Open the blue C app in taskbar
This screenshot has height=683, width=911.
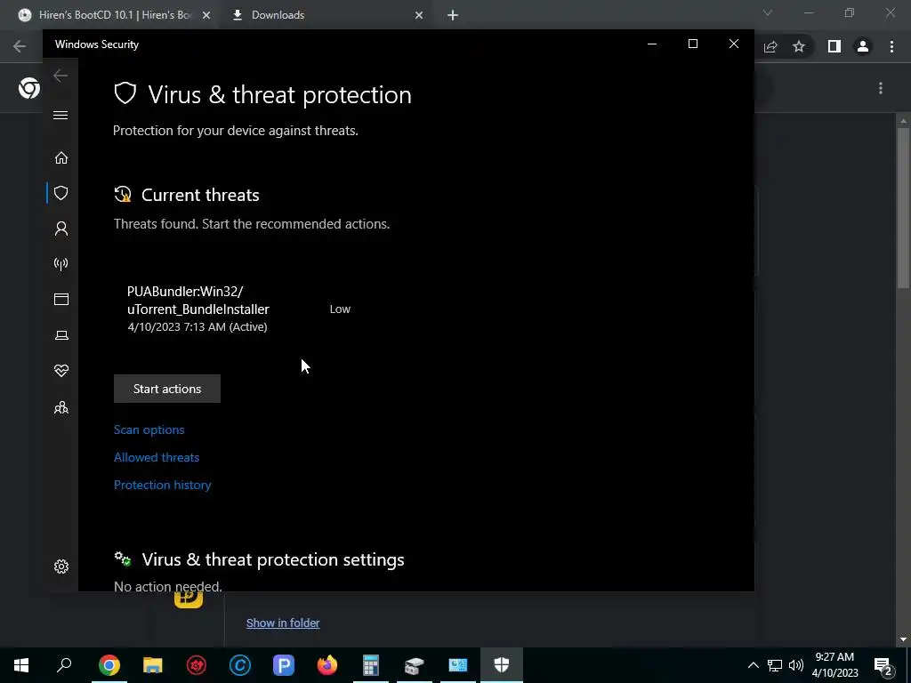[x=240, y=665]
